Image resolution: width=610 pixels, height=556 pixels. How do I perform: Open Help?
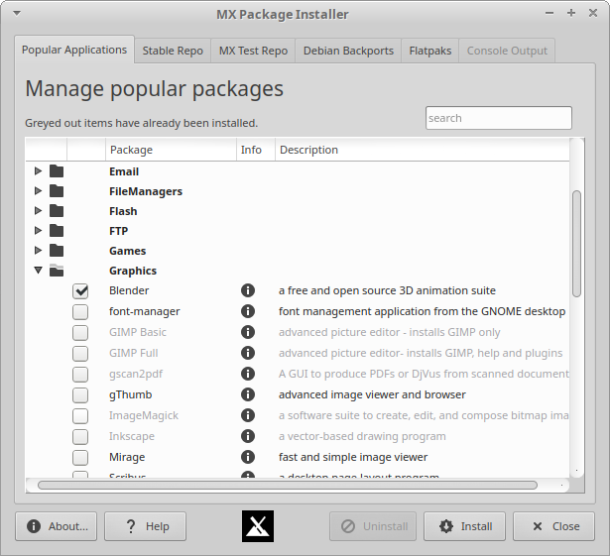(x=145, y=526)
